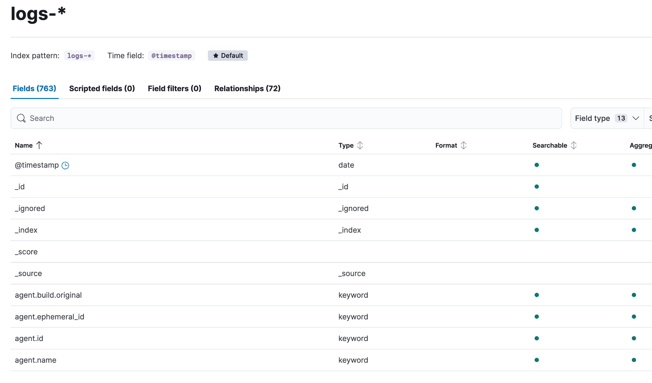
Task: Open the Field type filter dropdown
Action: tap(592, 118)
